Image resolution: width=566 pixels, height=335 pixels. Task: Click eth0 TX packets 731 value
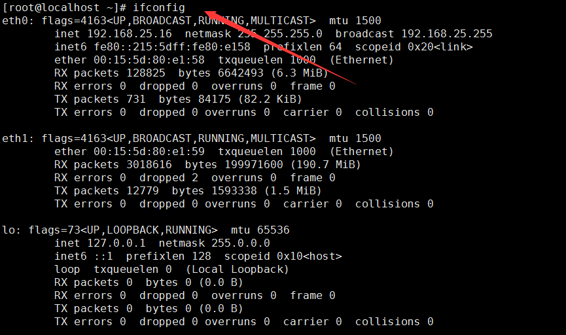136,99
